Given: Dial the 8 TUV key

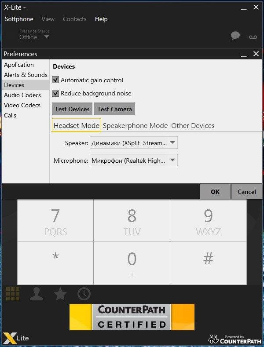Looking at the screenshot, I should (x=132, y=220).
